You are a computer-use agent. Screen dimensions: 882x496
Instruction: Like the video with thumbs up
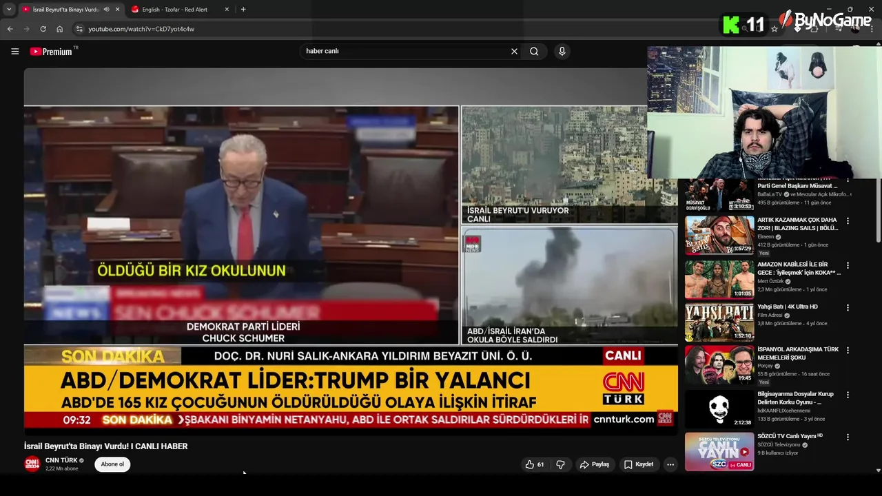point(535,464)
